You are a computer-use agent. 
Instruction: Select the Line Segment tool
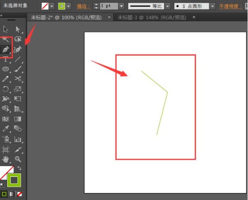pyautogui.click(x=18, y=59)
